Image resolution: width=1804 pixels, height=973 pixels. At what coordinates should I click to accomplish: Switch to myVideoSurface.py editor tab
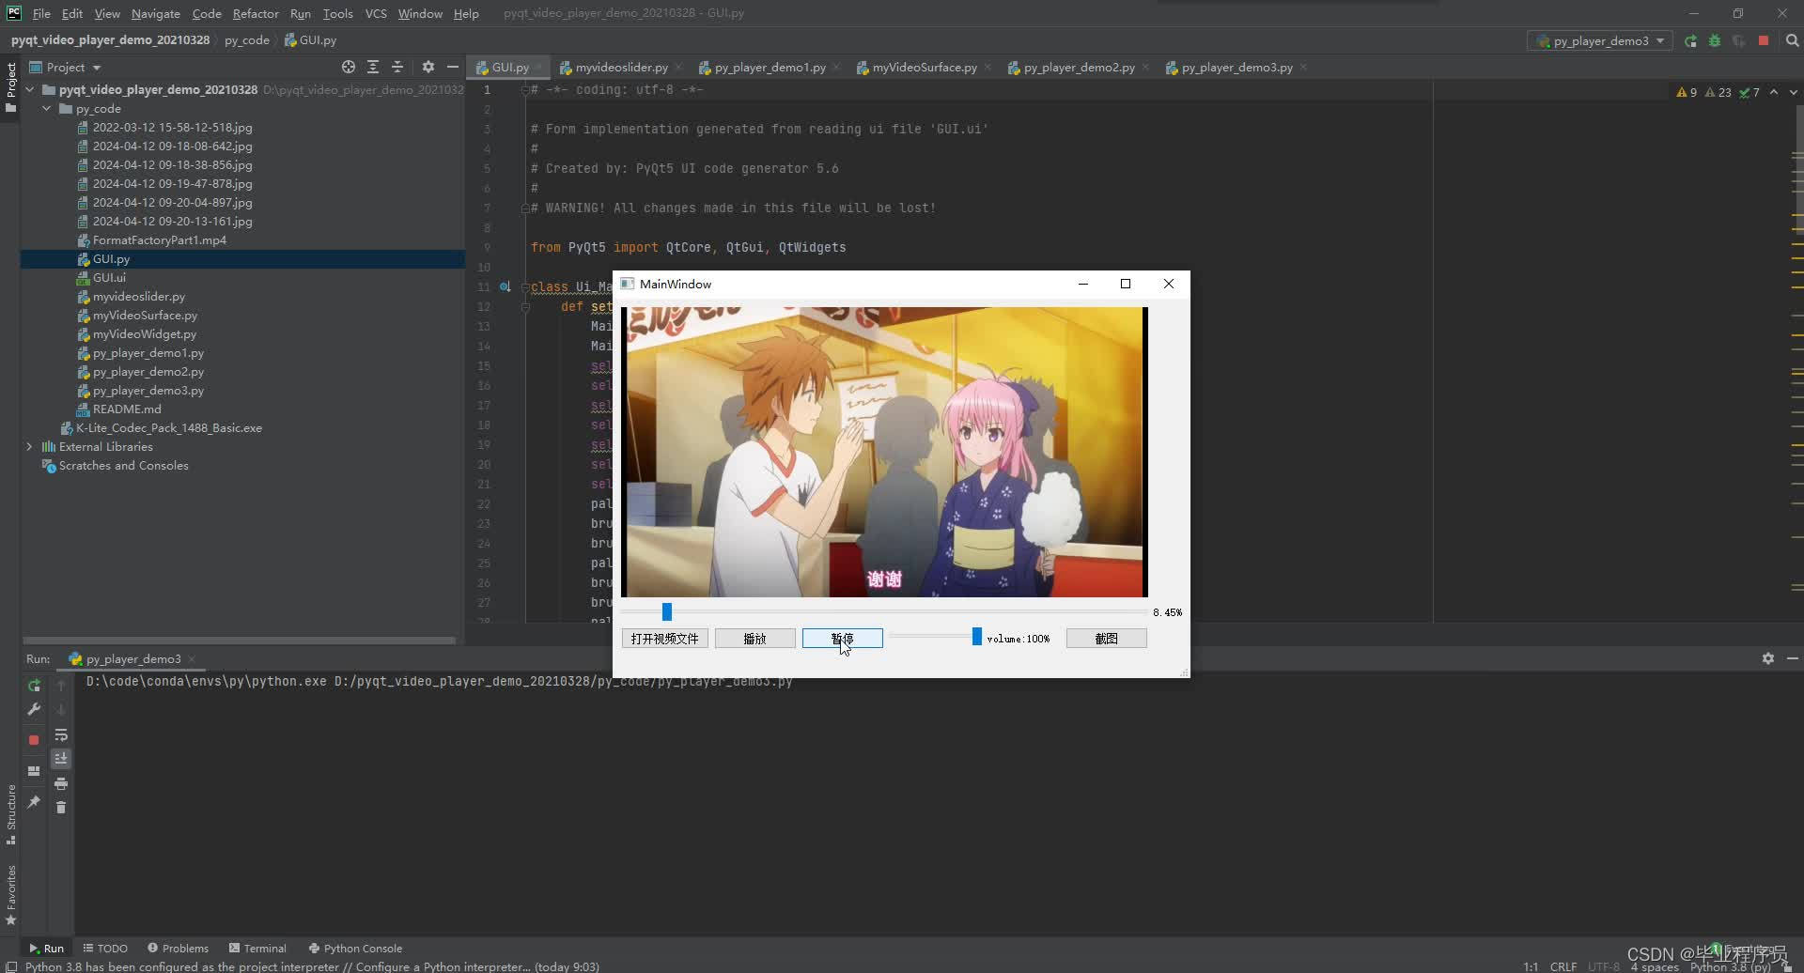925,67
